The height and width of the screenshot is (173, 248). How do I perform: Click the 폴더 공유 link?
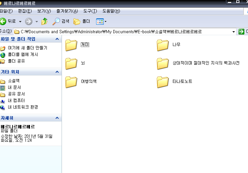click(x=16, y=61)
